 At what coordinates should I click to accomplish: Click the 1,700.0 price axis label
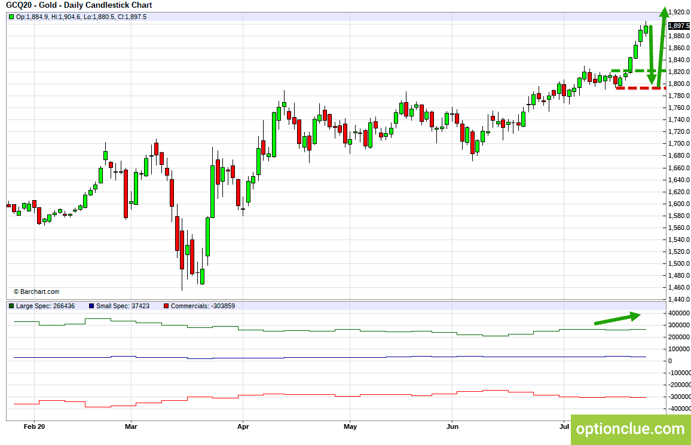[679, 144]
